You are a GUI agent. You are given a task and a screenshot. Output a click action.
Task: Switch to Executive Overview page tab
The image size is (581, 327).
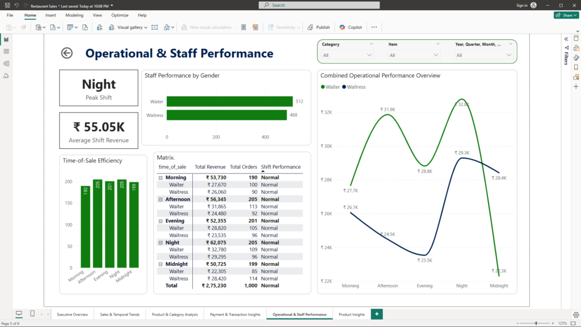73,314
